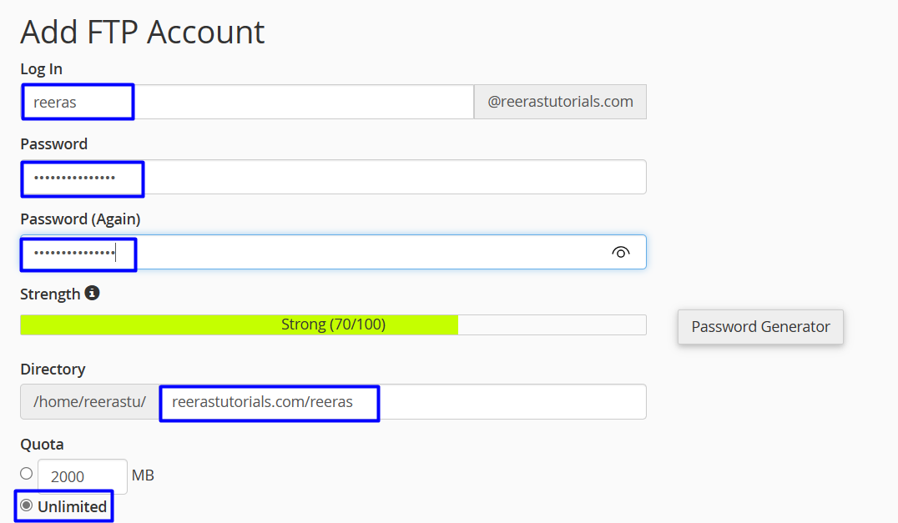Click the Directory path input field
This screenshot has height=523, width=898.
pyautogui.click(x=402, y=402)
